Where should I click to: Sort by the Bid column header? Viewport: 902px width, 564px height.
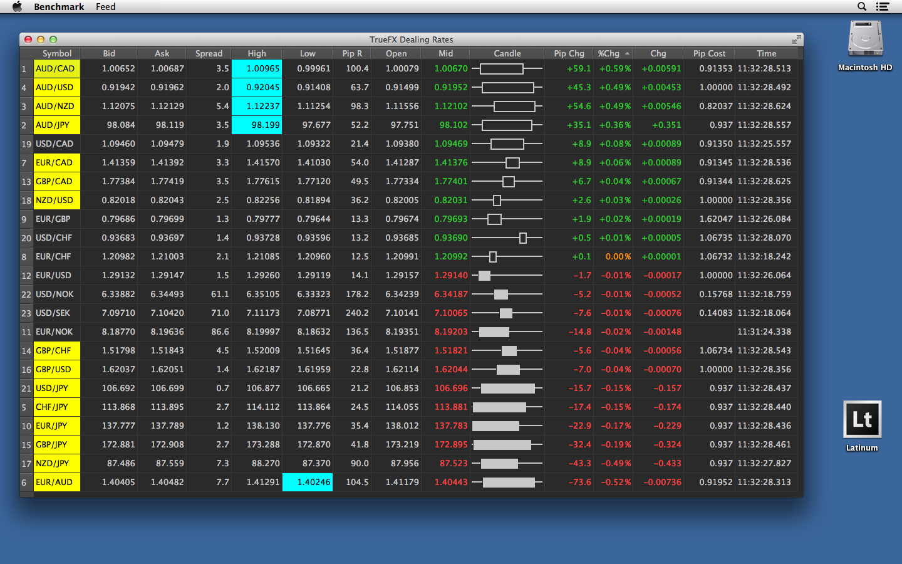click(x=109, y=53)
